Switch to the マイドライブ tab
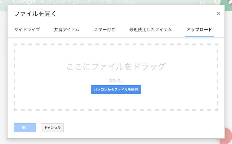 tap(27, 30)
